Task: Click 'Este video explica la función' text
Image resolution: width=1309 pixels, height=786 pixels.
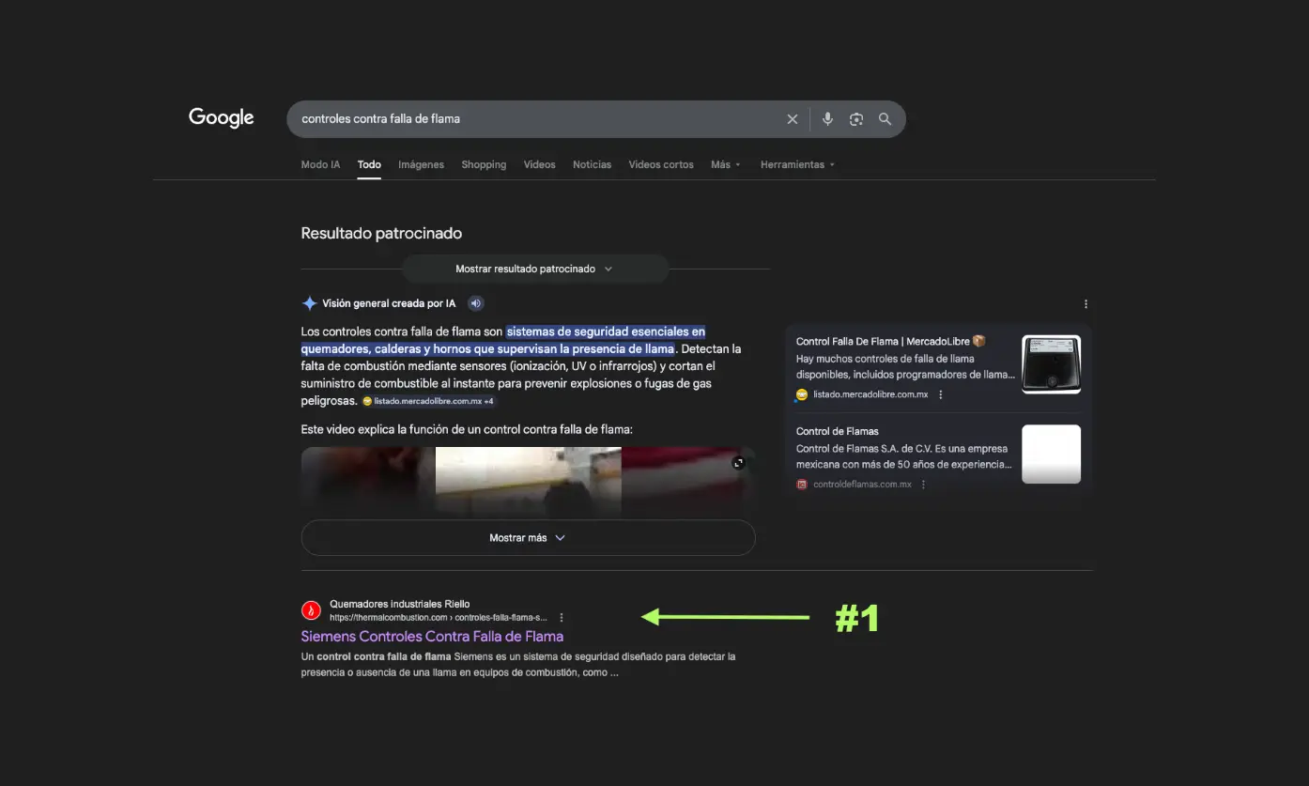Action: [x=467, y=429]
